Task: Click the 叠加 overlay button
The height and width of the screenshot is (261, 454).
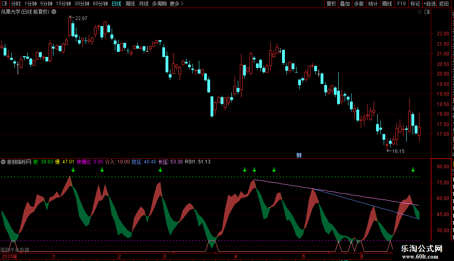Action: point(345,4)
